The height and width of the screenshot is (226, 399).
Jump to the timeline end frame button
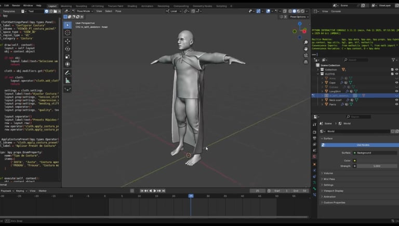click(164, 191)
